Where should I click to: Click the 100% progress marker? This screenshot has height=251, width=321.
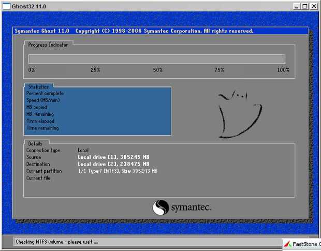(x=283, y=70)
